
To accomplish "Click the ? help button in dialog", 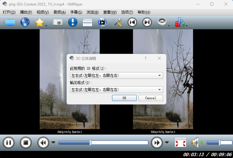I will [146, 58].
